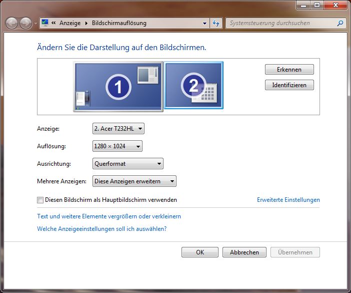Viewport: 351px width, 293px height.
Task: Confirm with the OK button
Action: 200,252
